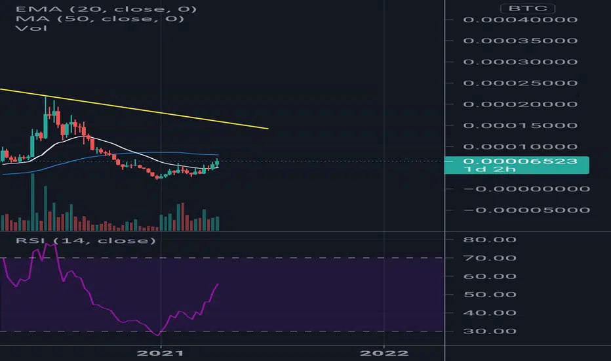
Task: Select the yellow descending trendline
Action: click(x=134, y=109)
